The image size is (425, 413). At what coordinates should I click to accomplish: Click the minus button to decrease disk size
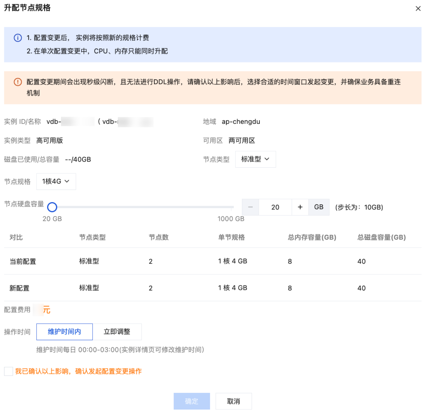(x=250, y=207)
